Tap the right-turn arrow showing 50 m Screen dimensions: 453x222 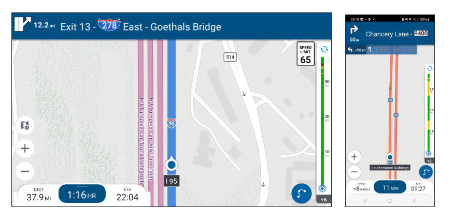355,31
